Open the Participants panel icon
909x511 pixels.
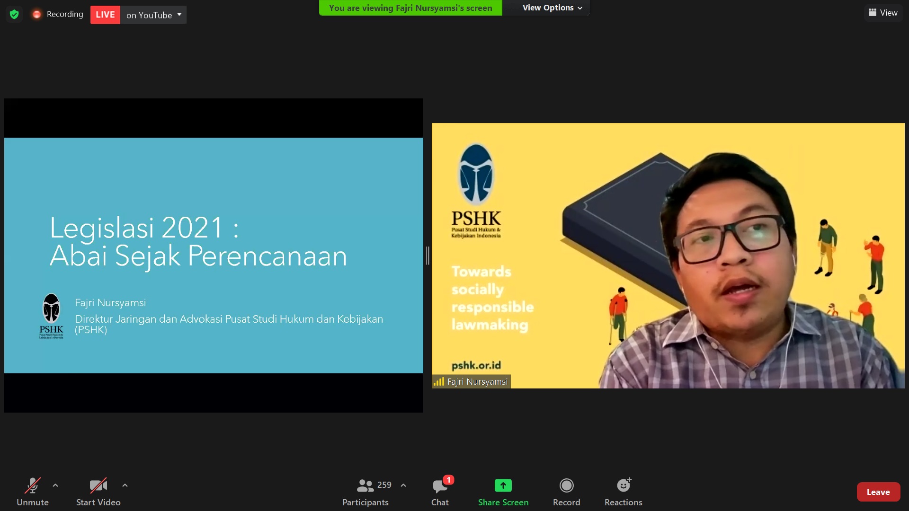pos(365,485)
